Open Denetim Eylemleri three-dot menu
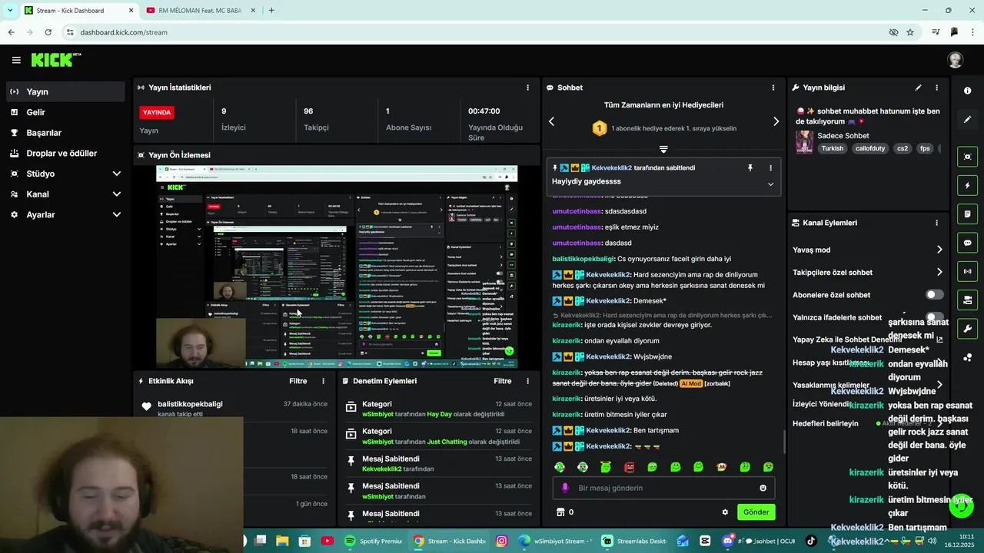 527,381
